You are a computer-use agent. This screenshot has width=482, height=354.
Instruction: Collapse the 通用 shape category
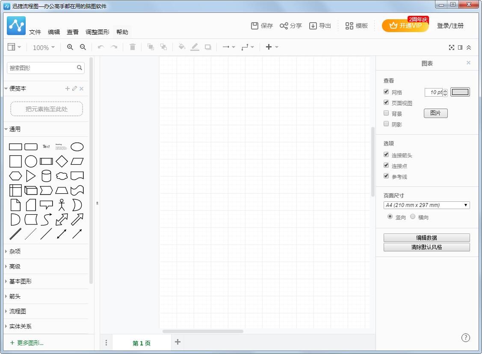click(46, 129)
